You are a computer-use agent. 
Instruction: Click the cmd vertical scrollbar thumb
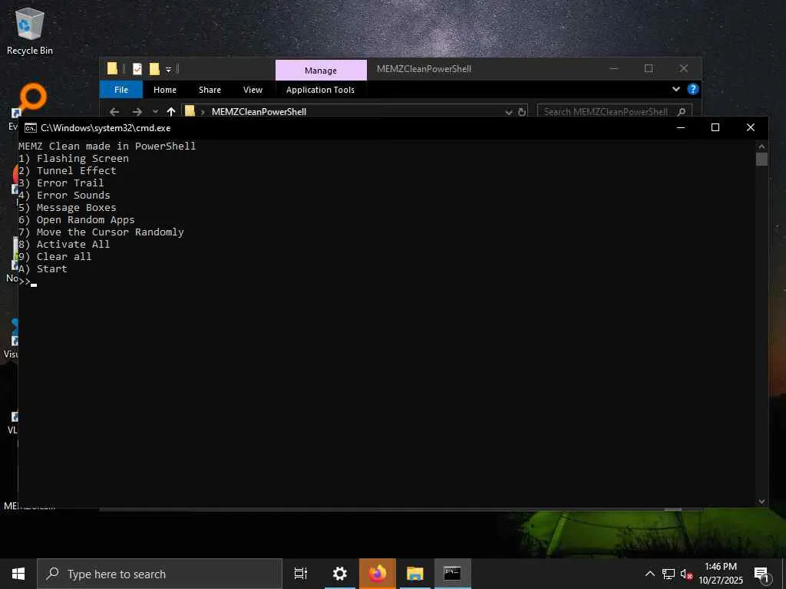[x=761, y=160]
